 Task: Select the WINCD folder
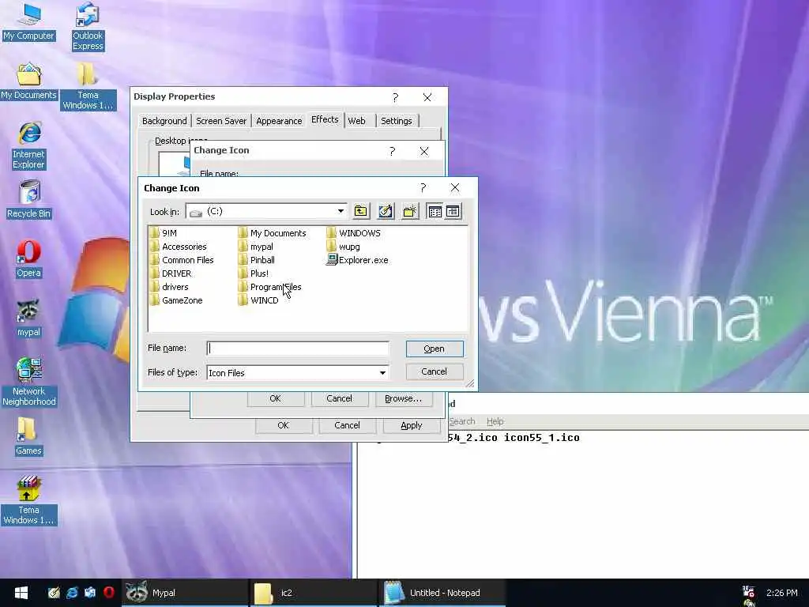click(x=258, y=300)
